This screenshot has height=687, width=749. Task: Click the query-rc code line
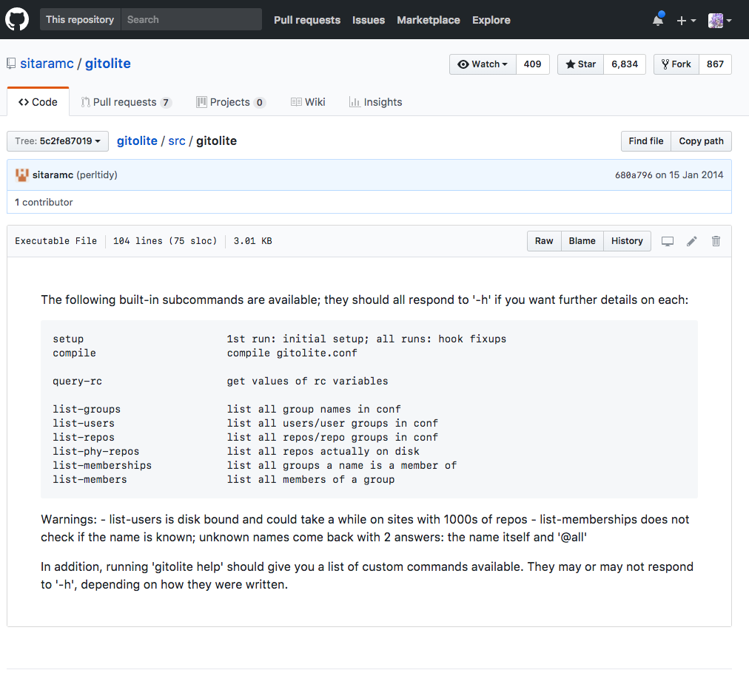click(x=221, y=382)
